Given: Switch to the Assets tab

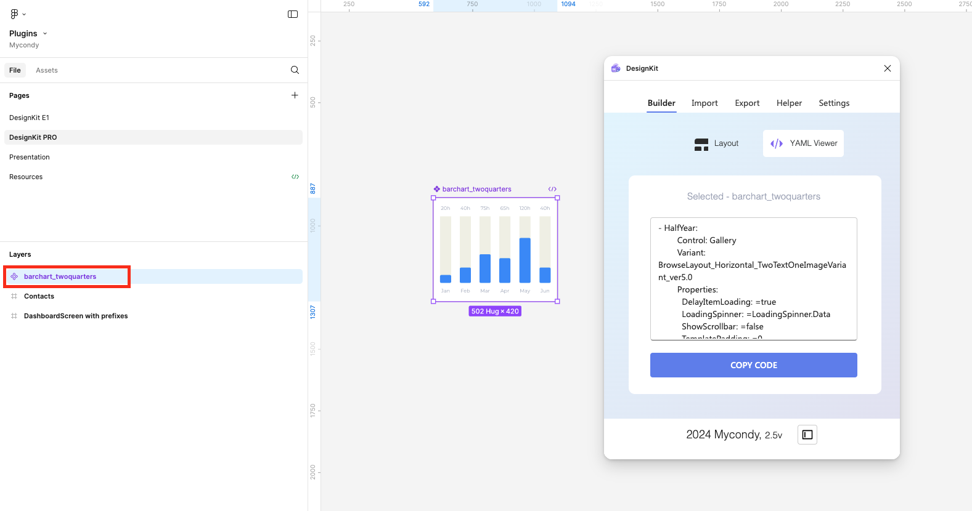Looking at the screenshot, I should [47, 70].
